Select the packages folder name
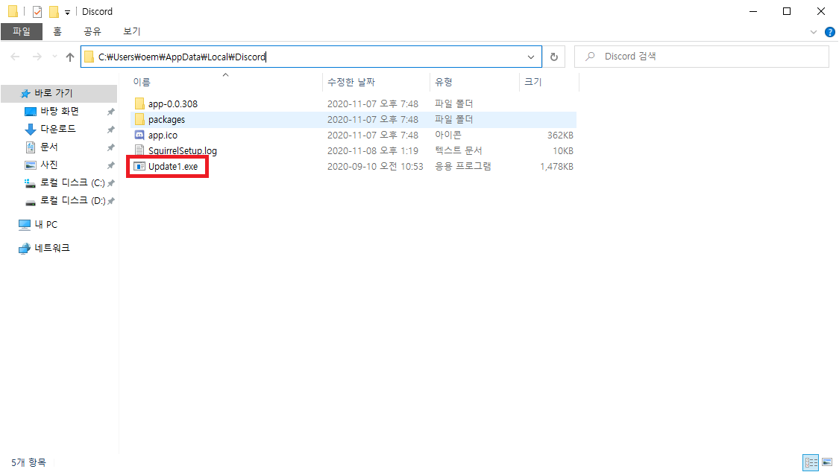Screen dimensions: 839x472 [166, 120]
